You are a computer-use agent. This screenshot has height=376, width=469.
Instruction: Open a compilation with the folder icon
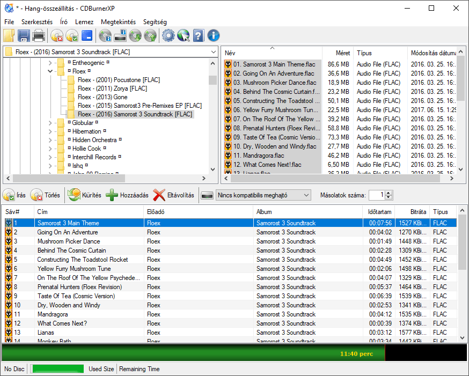pyautogui.click(x=9, y=35)
